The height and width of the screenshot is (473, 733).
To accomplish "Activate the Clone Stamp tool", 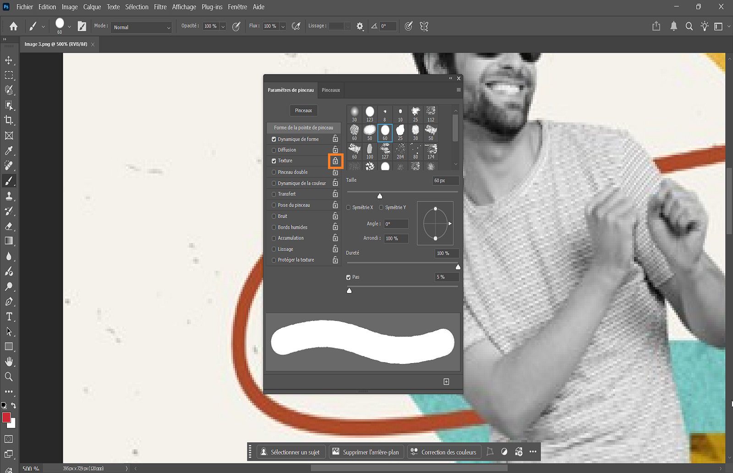I will [9, 196].
